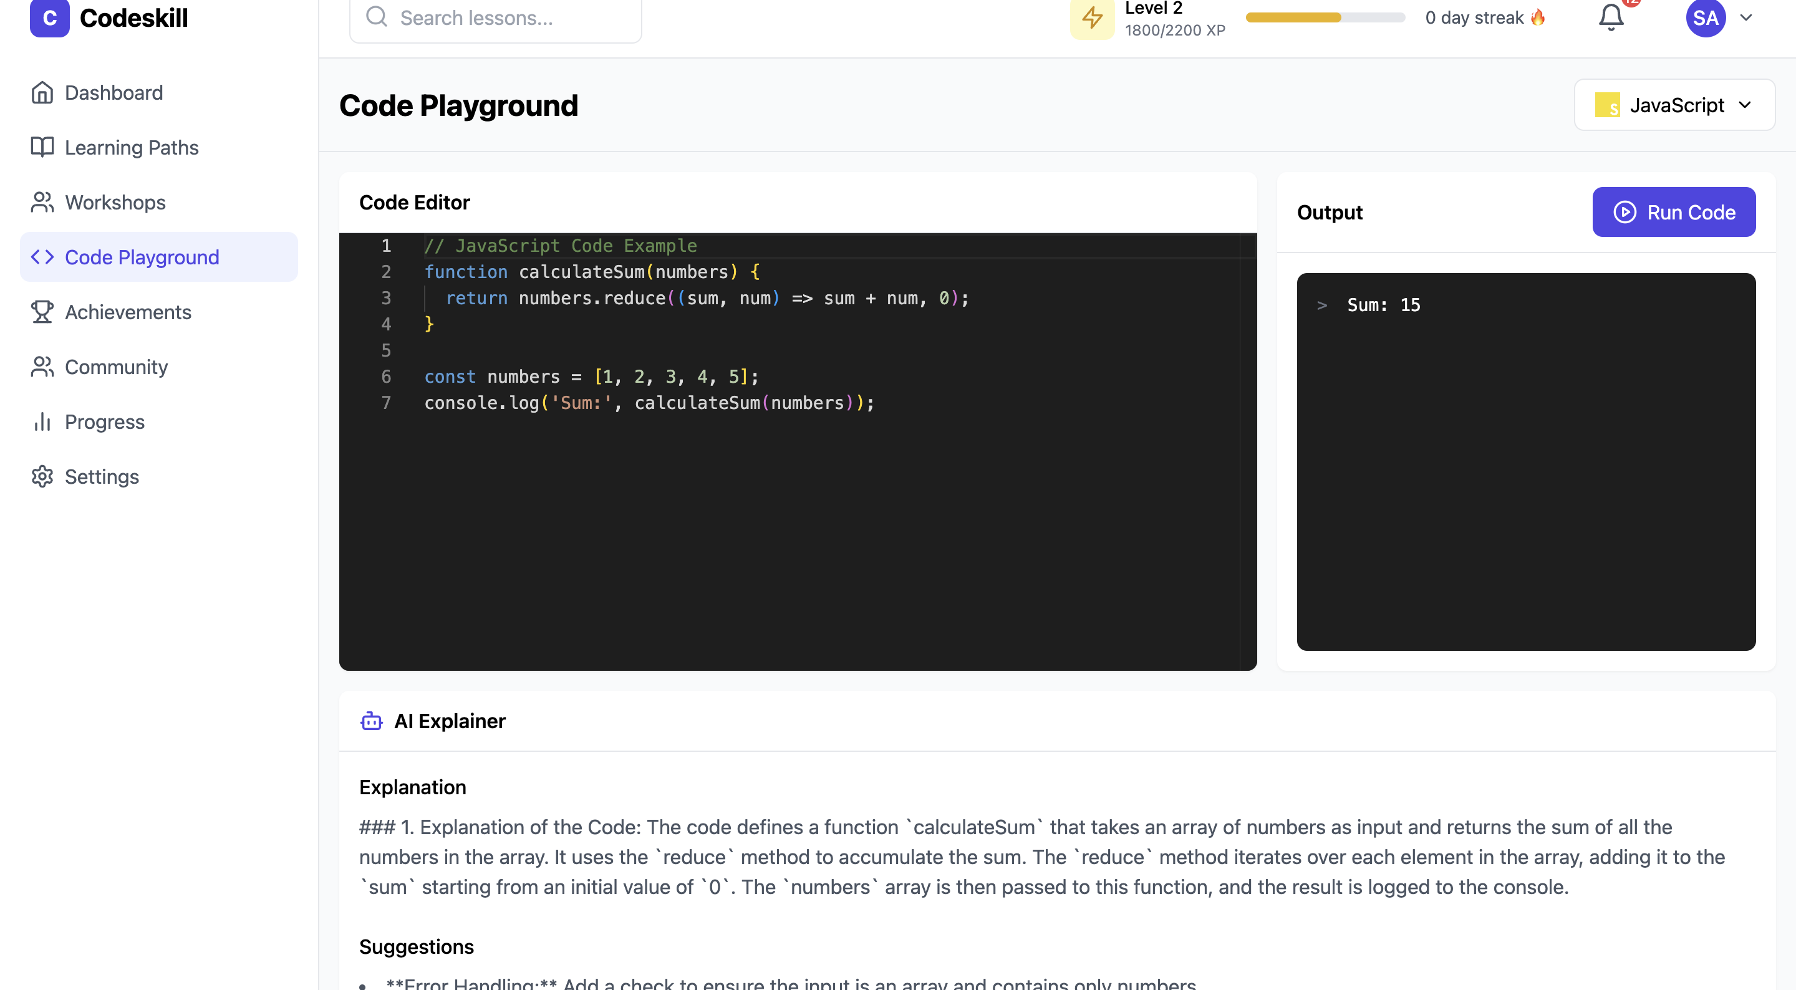1796x990 pixels.
Task: Open the JavaScript language dropdown
Action: point(1674,105)
